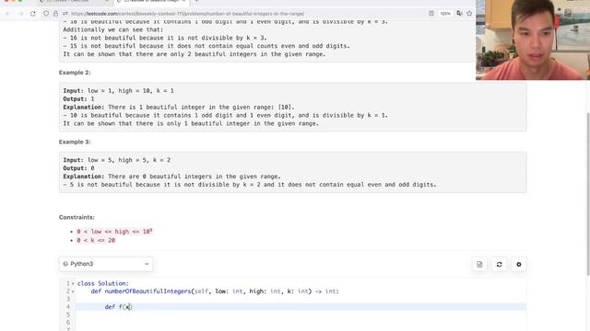
Task: Collapse the numberOfBeautifulIntegers fold arrow
Action: tap(73, 291)
